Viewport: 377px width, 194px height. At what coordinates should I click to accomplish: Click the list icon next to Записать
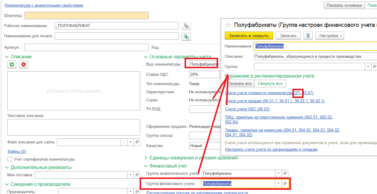coord(308,35)
